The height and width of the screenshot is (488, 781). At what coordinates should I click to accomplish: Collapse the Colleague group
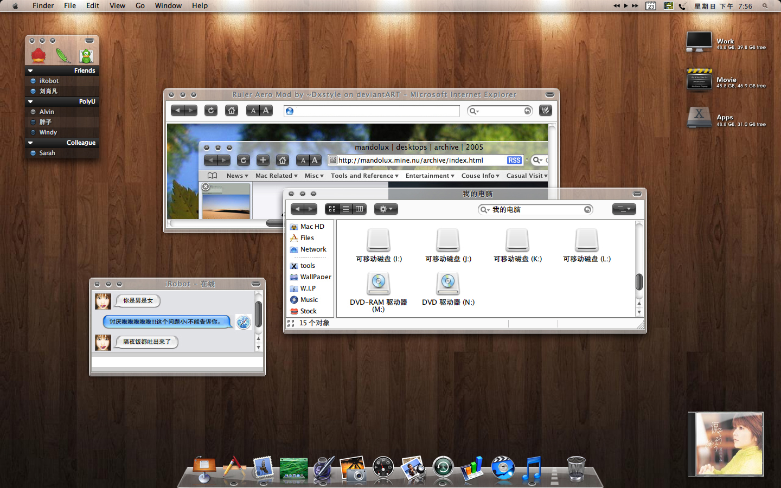click(30, 143)
